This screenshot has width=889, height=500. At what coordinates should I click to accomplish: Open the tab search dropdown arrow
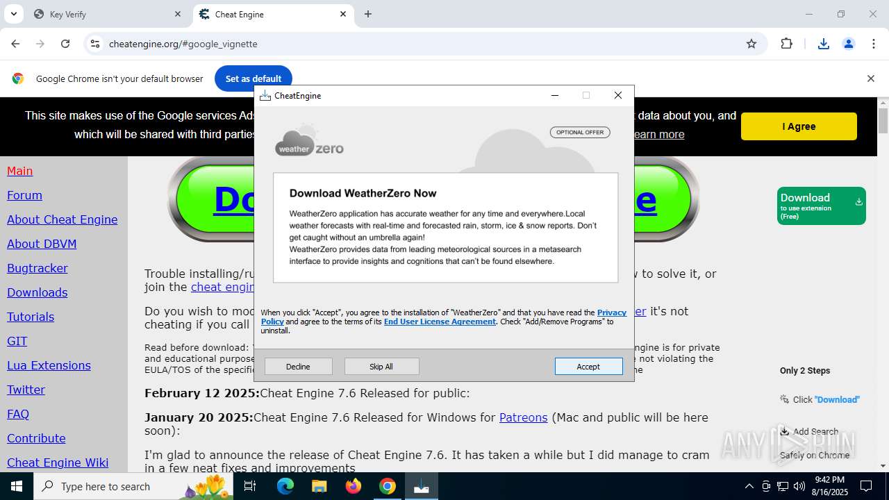[13, 14]
